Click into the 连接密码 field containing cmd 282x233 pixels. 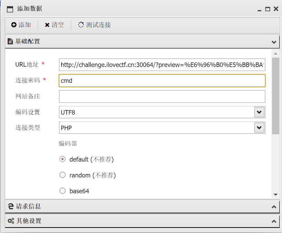pos(162,81)
